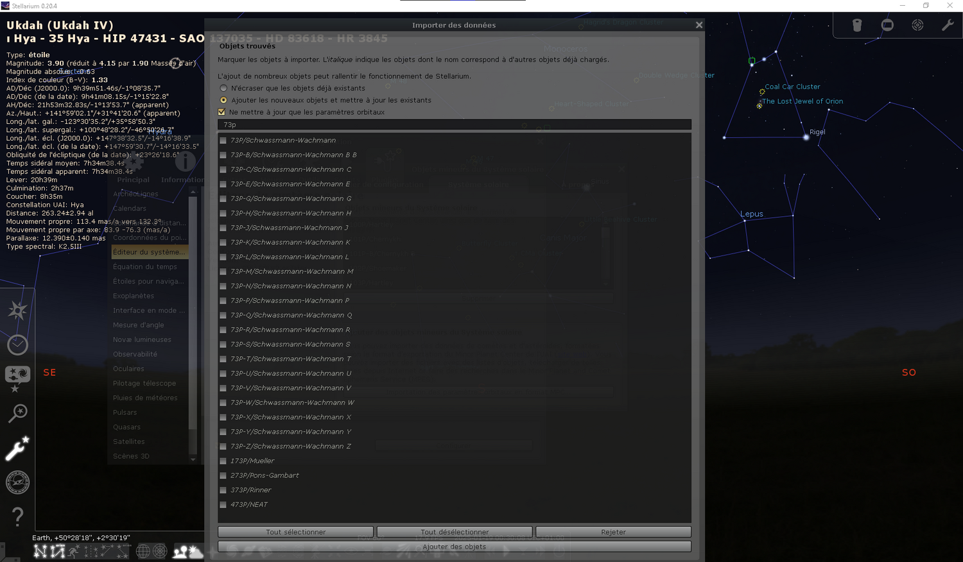Check 73P-K/Schwassmann-Wachmann K

(x=223, y=243)
